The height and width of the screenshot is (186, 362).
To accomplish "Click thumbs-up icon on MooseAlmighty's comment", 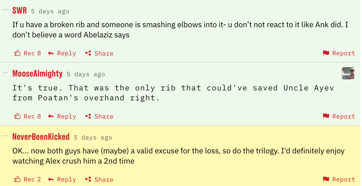I will pyautogui.click(x=18, y=116).
